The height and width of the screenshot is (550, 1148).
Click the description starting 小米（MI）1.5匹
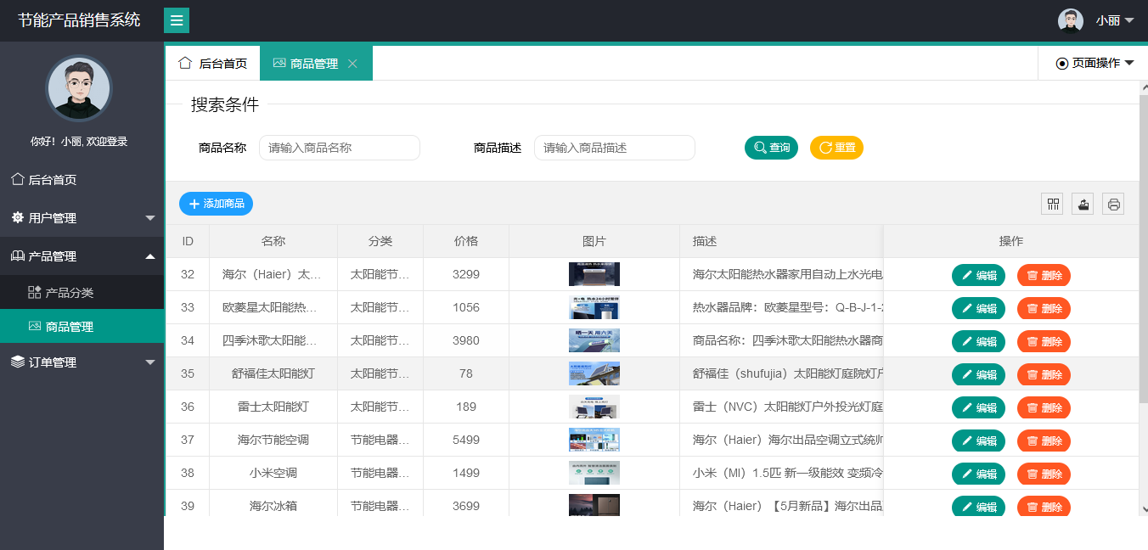tap(788, 473)
